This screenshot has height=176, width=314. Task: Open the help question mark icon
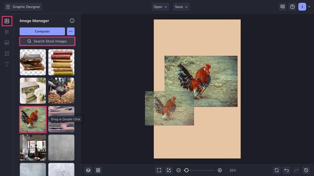pyautogui.click(x=292, y=7)
